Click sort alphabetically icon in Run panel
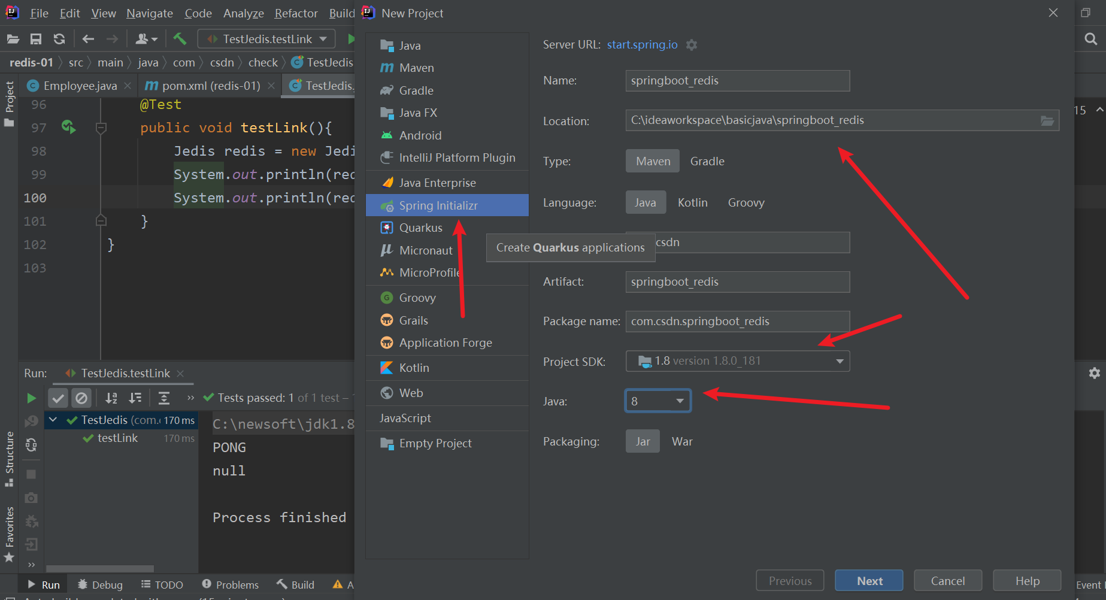1106x600 pixels. click(x=111, y=398)
